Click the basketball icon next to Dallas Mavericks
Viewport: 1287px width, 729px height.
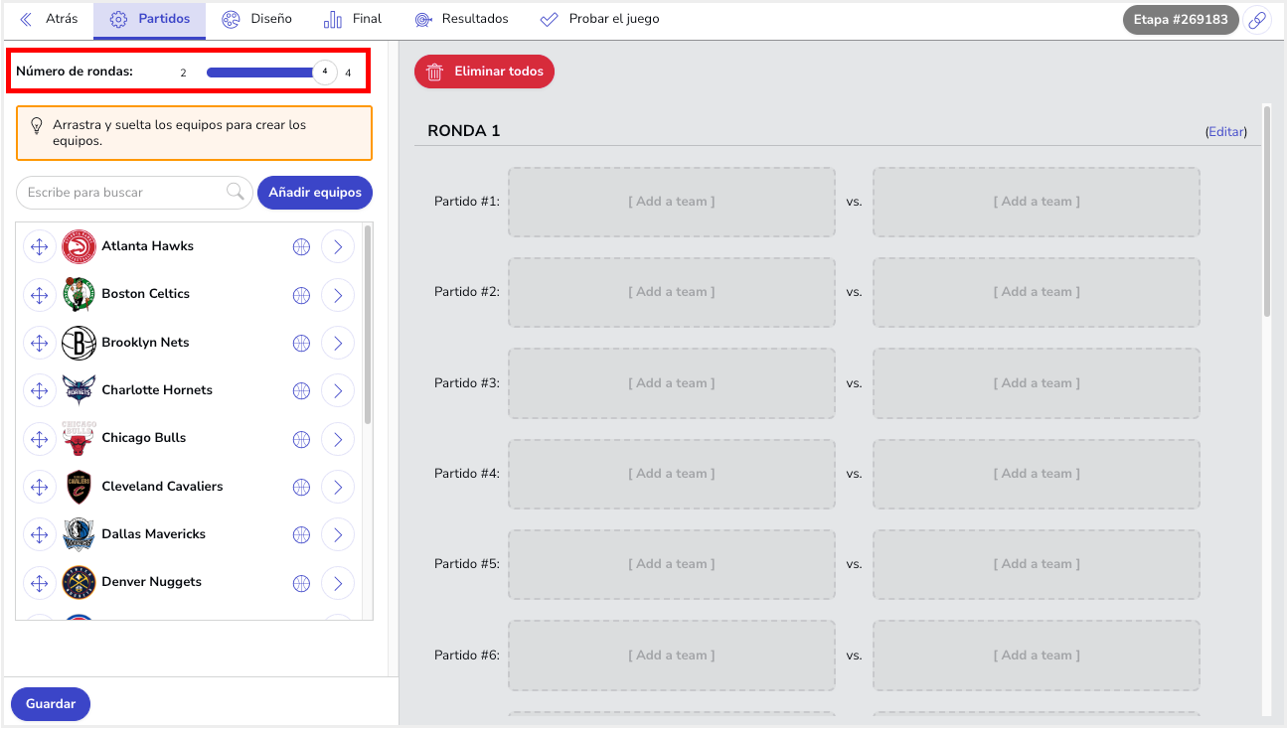[302, 534]
